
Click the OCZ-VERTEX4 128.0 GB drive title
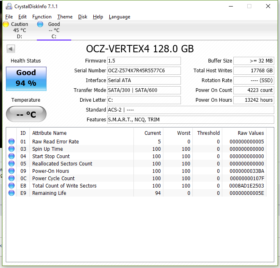(x=140, y=49)
